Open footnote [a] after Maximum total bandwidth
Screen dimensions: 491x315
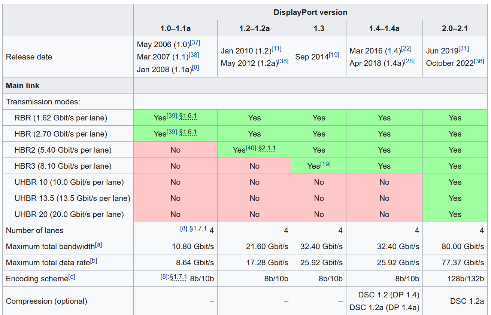pos(98,245)
